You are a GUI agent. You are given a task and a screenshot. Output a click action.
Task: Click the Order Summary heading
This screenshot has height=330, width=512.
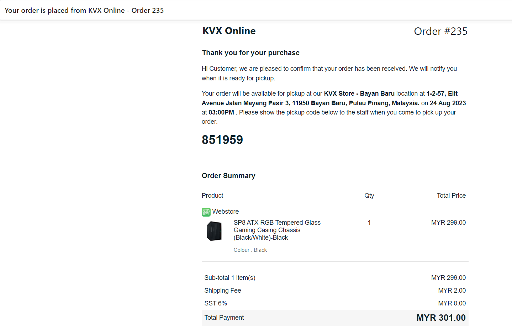click(x=228, y=176)
